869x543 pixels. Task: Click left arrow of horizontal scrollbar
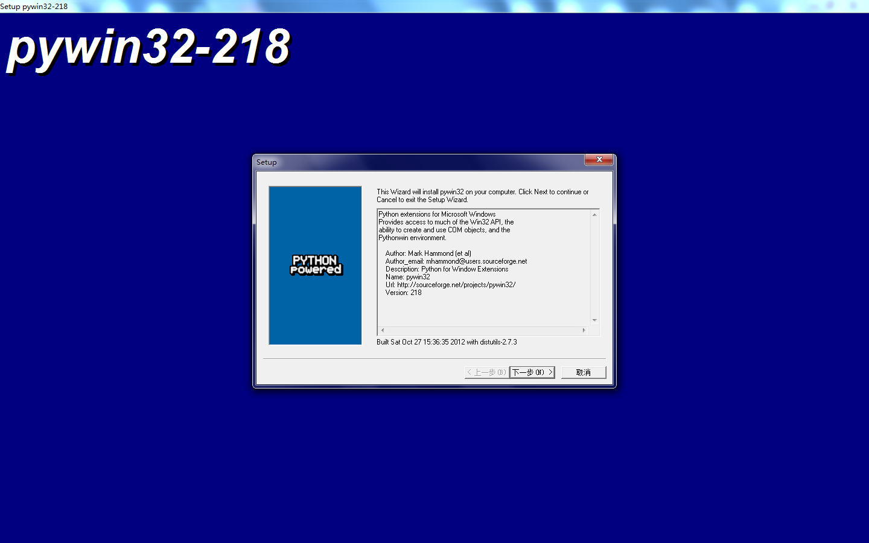(x=383, y=330)
